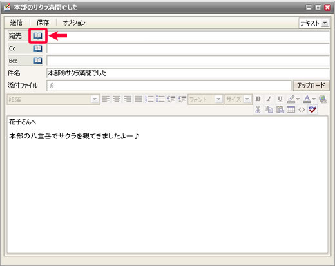Click into the 件名 subject field

click(188, 73)
